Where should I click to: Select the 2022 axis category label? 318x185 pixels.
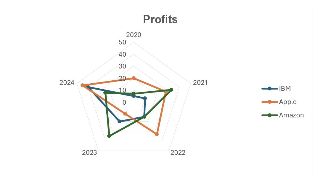coord(178,152)
